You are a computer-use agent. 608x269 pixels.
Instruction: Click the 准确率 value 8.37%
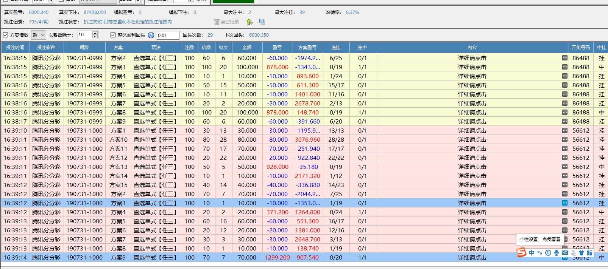[352, 12]
